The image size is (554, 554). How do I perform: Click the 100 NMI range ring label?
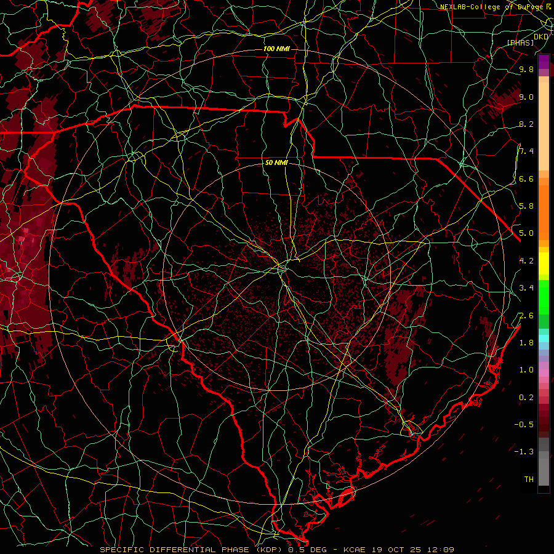click(276, 49)
